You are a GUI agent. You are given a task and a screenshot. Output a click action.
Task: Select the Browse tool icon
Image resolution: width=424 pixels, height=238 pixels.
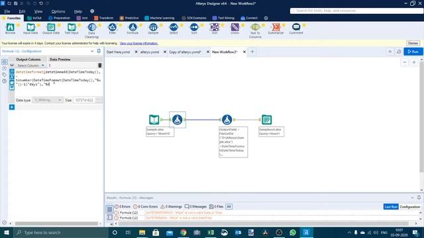click(x=10, y=27)
